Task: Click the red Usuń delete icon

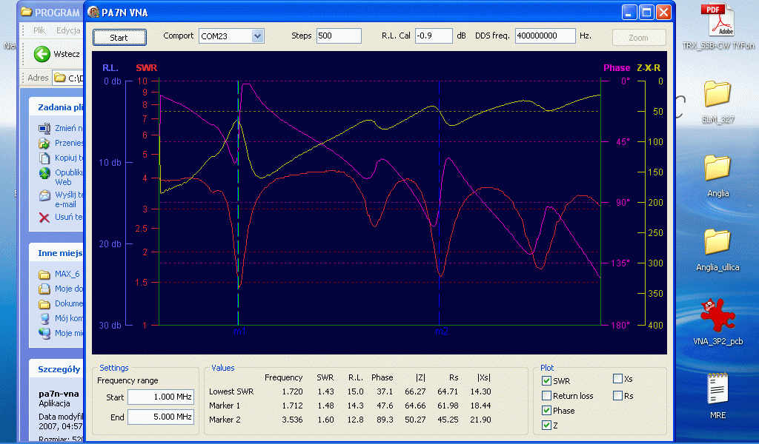Action: click(44, 218)
